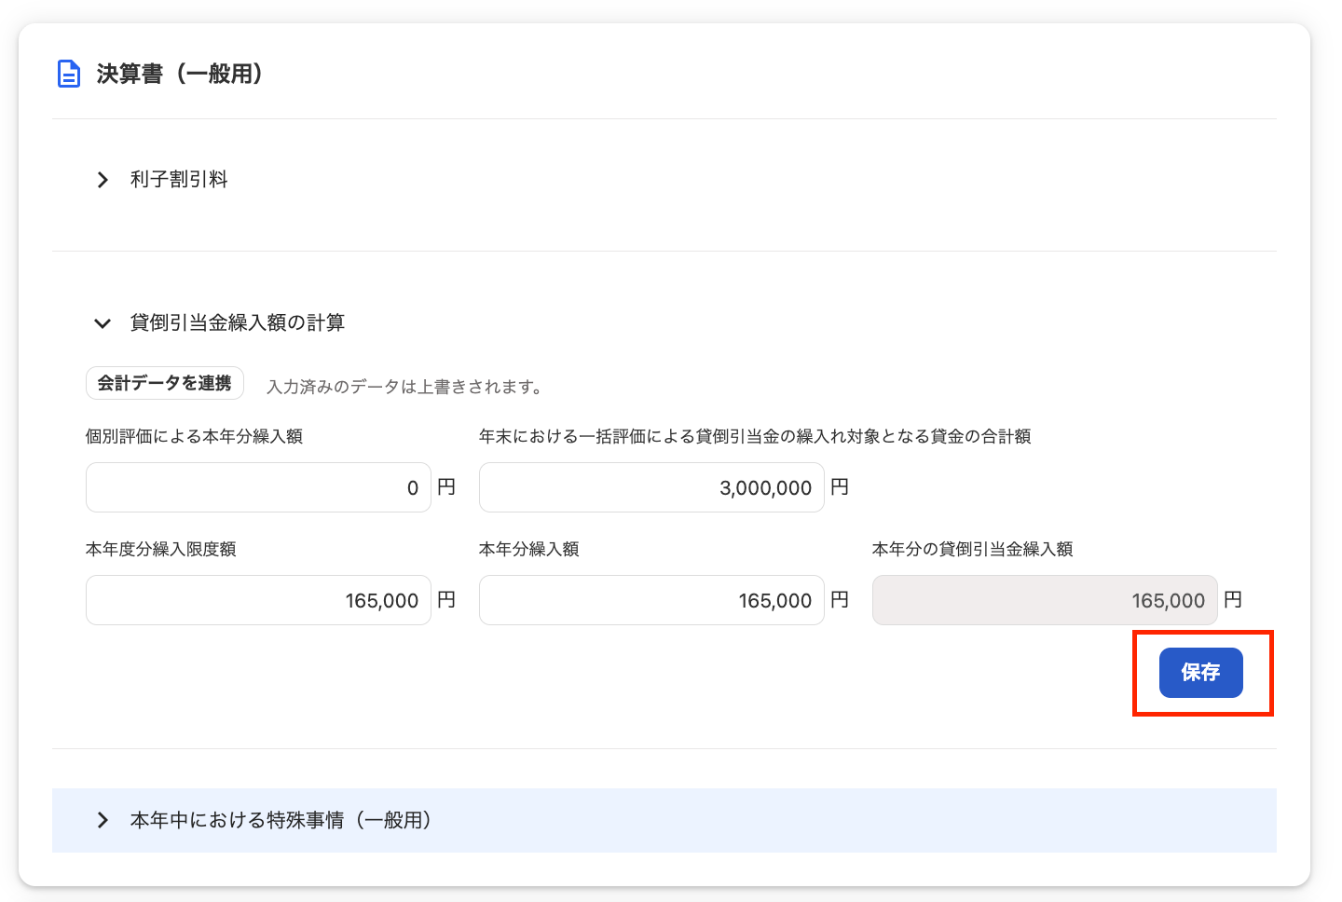Click the 本年分繰入額 label text
Image resolution: width=1342 pixels, height=902 pixels.
click(528, 549)
